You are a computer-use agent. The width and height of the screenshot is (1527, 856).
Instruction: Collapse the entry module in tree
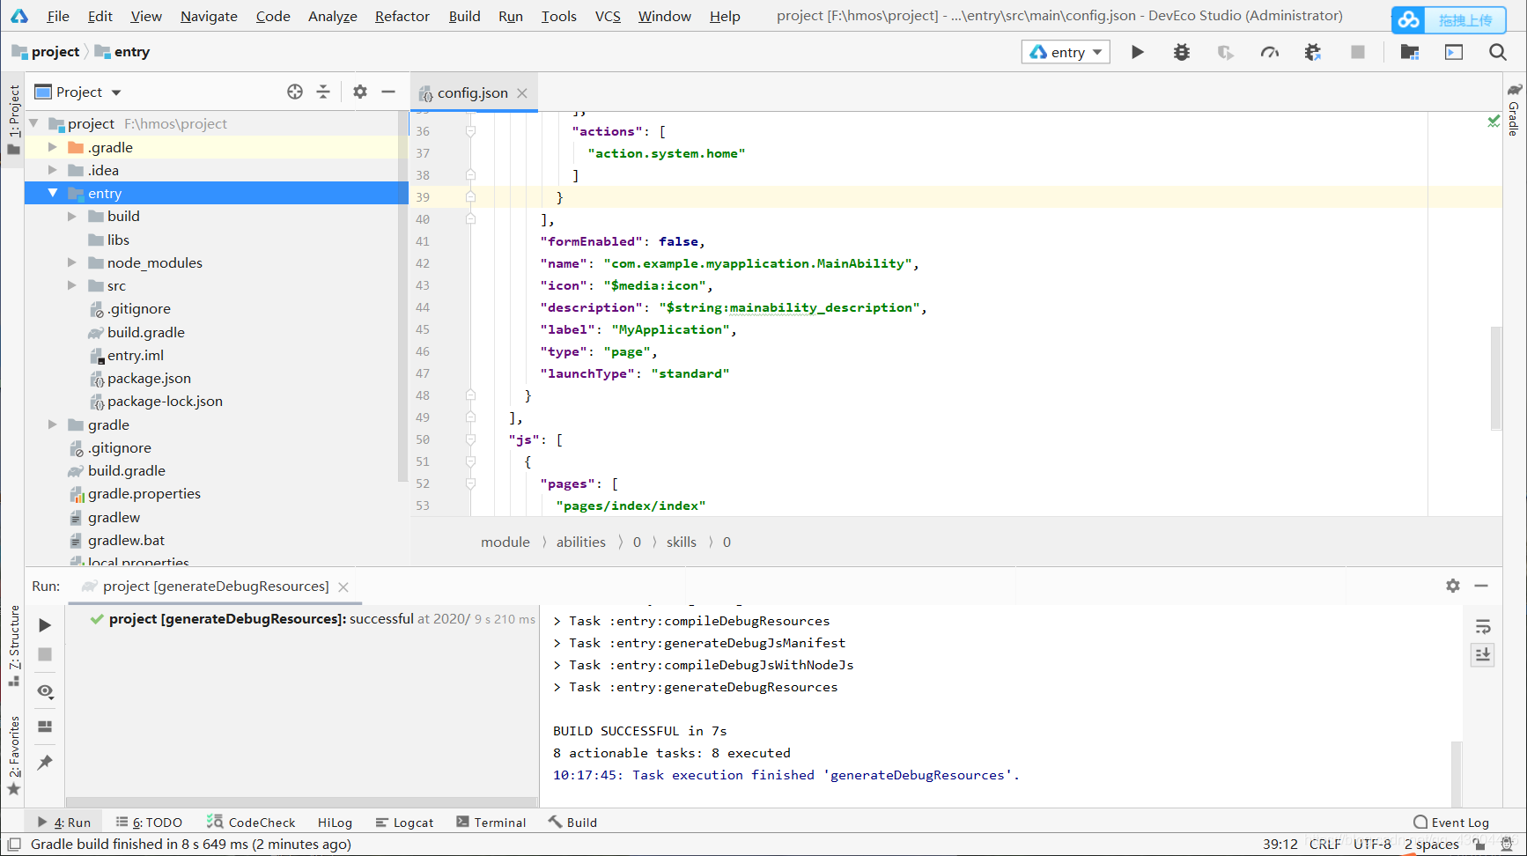(x=53, y=193)
